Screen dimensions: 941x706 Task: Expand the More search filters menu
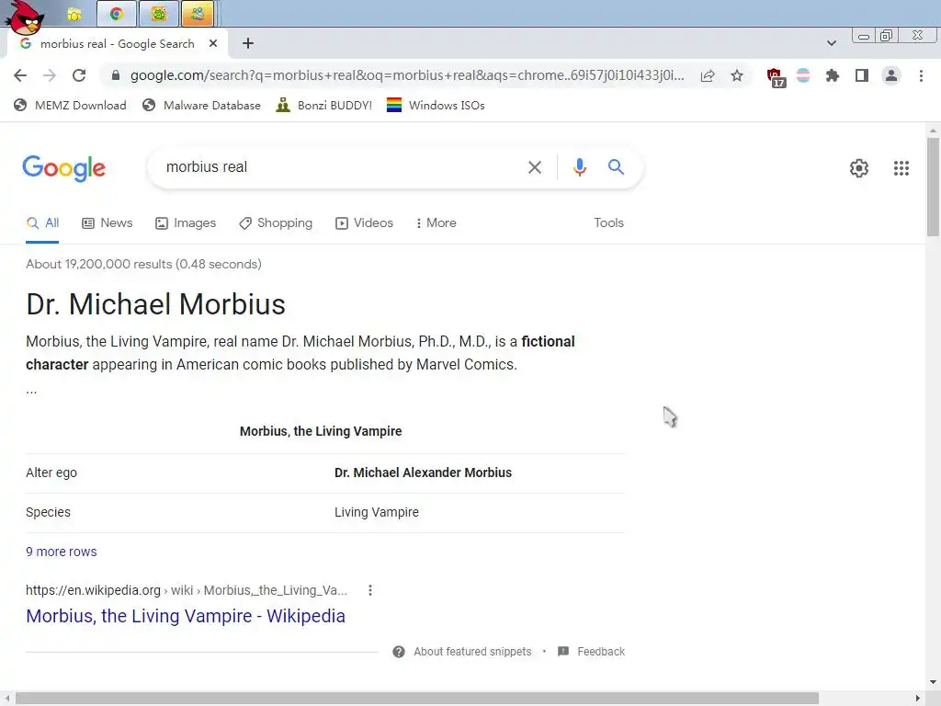tap(436, 222)
